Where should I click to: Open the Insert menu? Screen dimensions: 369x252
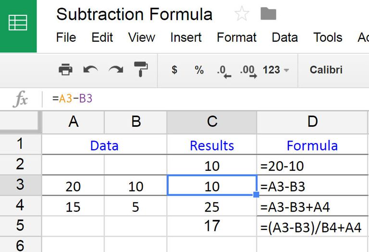pos(186,37)
